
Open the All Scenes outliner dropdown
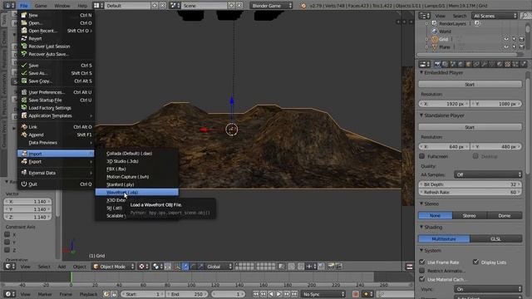pos(495,16)
